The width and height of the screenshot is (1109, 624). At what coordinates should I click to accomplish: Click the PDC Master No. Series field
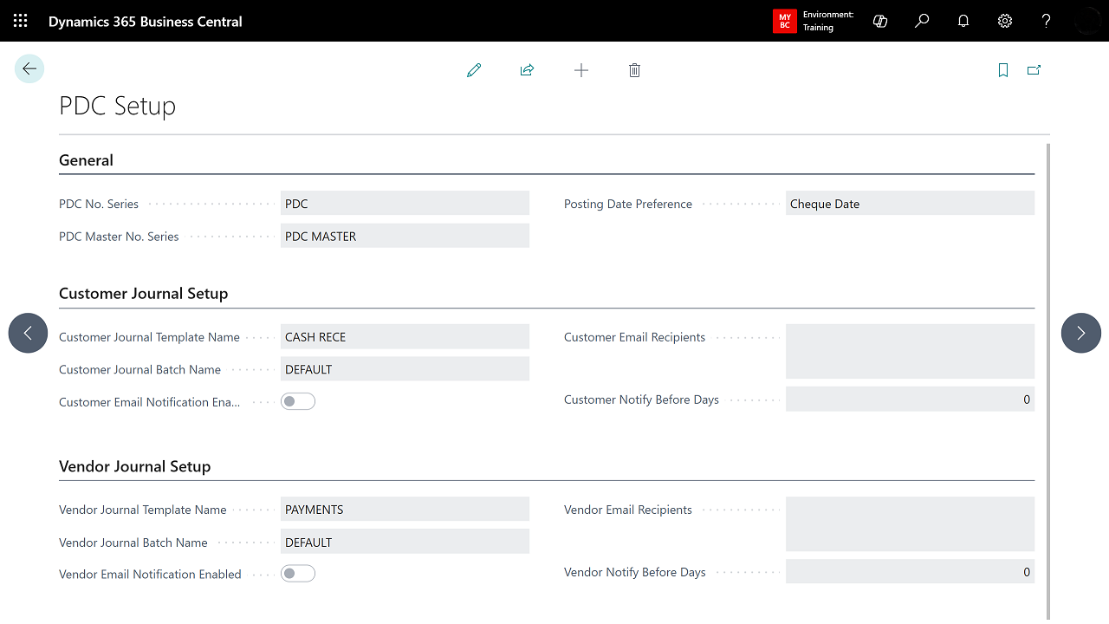click(405, 236)
